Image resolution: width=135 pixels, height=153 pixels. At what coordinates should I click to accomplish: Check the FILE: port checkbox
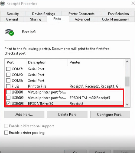tap(8, 86)
